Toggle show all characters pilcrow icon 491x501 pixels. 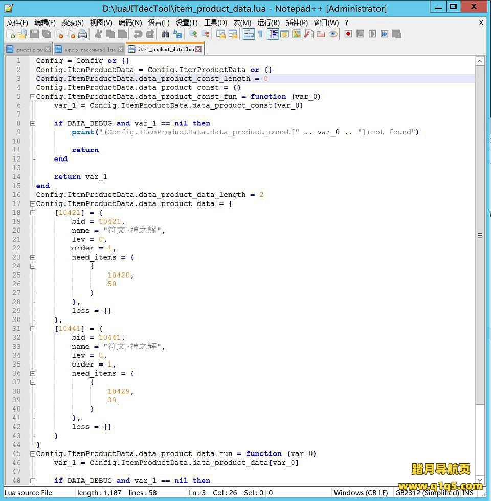click(260, 34)
